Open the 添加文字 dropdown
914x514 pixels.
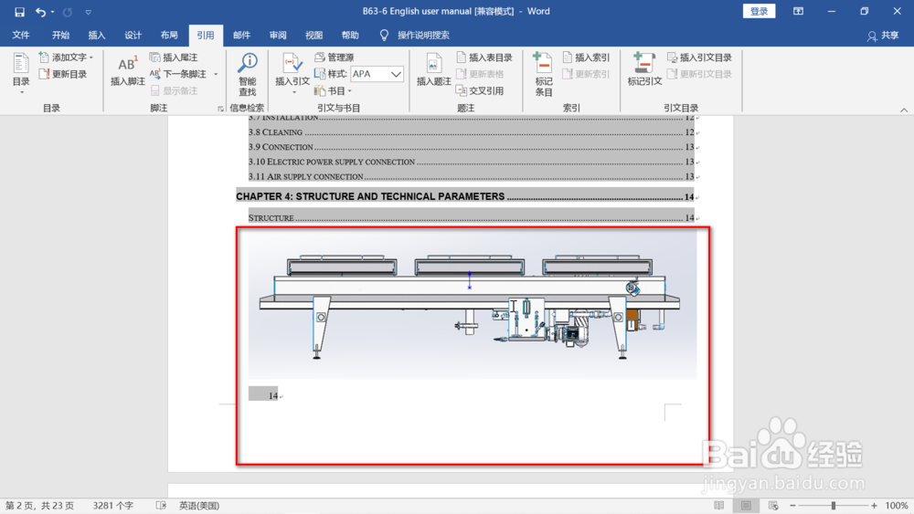point(66,57)
